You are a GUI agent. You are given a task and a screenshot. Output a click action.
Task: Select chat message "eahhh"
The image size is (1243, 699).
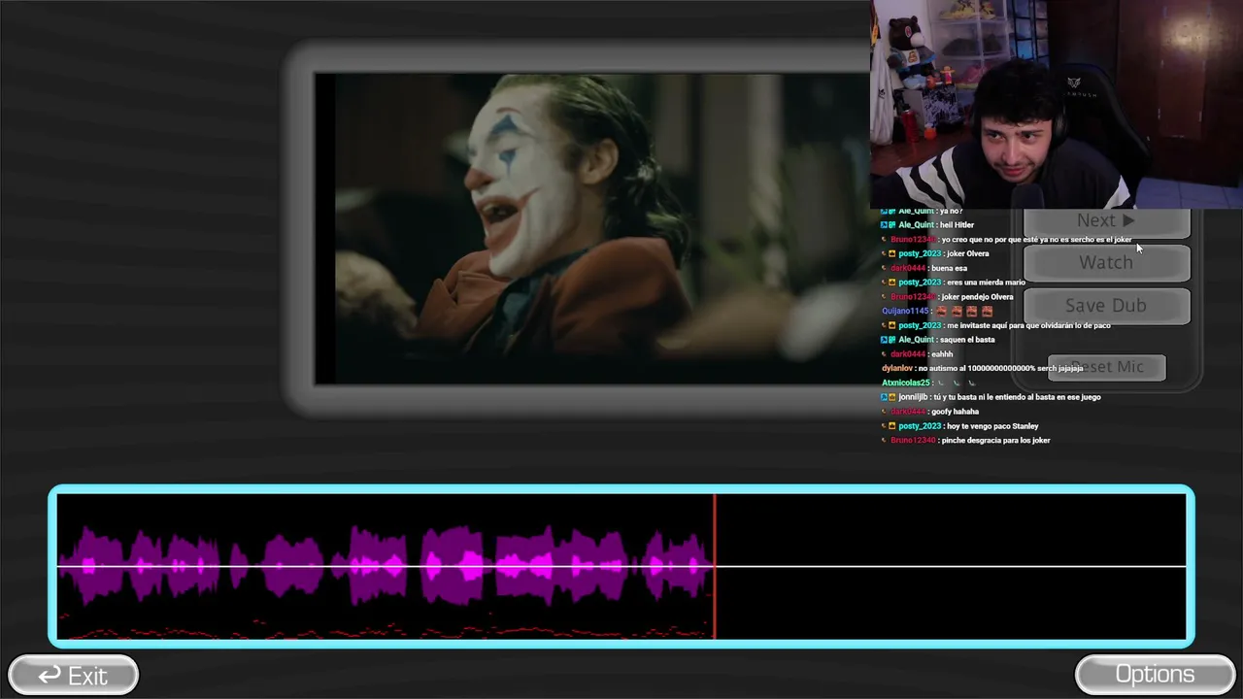click(x=942, y=354)
